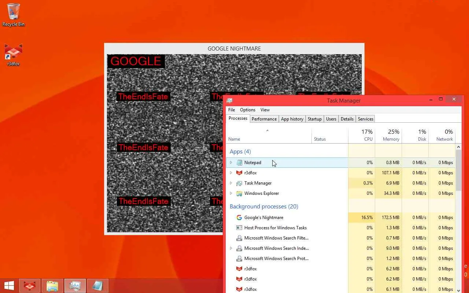Select the Processes tab
This screenshot has width=469, height=293.
point(238,118)
